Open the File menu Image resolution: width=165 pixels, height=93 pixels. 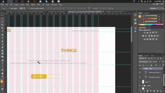(7, 5)
